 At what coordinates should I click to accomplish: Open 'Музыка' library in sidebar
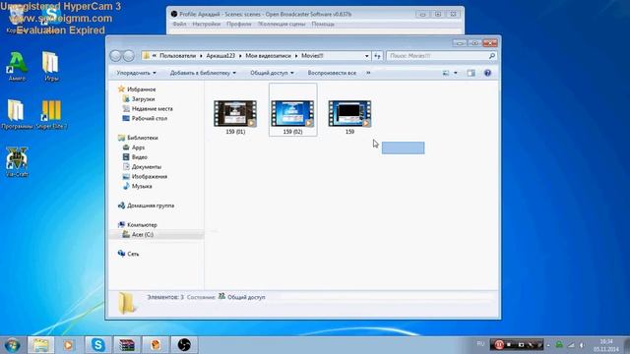coord(137,186)
